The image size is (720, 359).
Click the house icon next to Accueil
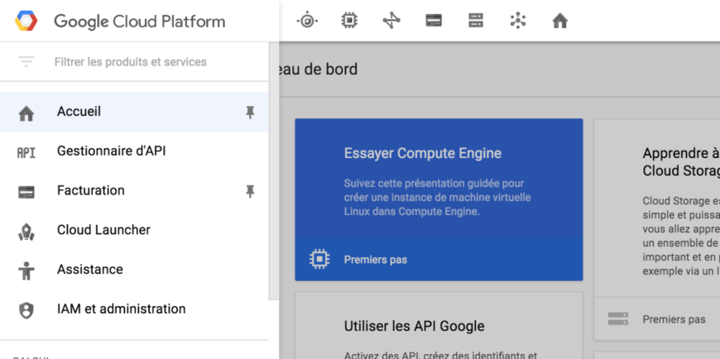[26, 113]
